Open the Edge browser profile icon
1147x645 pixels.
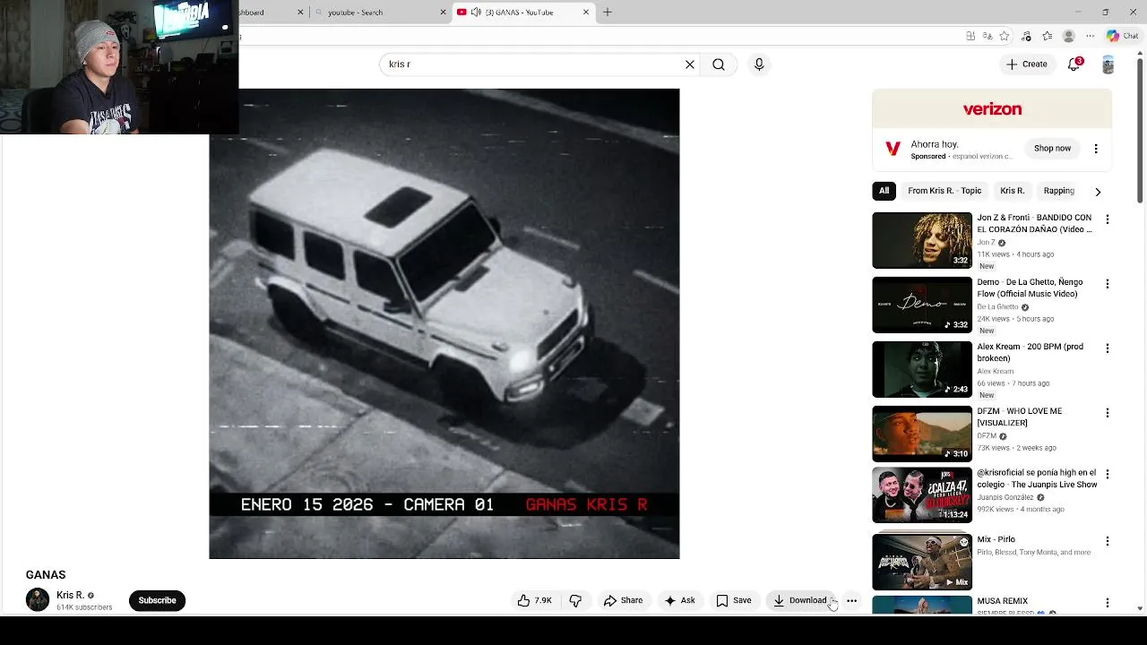point(1068,36)
